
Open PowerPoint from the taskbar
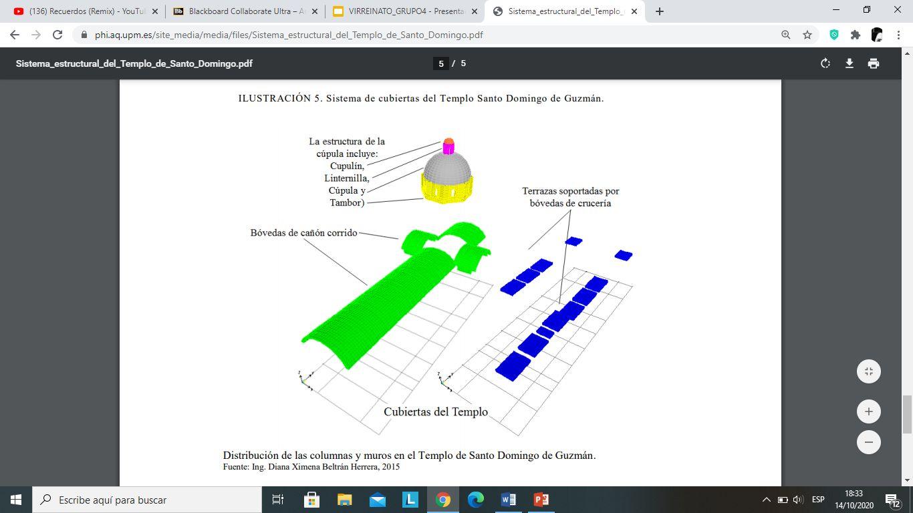click(541, 500)
